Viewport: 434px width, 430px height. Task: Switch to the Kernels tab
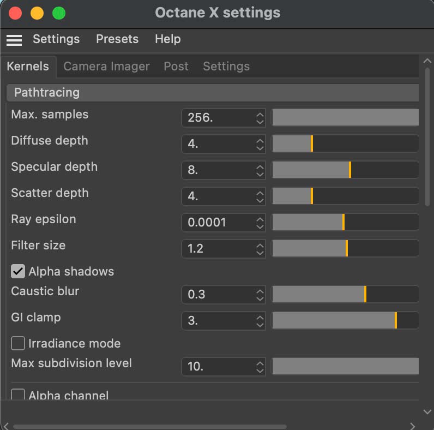click(x=28, y=67)
